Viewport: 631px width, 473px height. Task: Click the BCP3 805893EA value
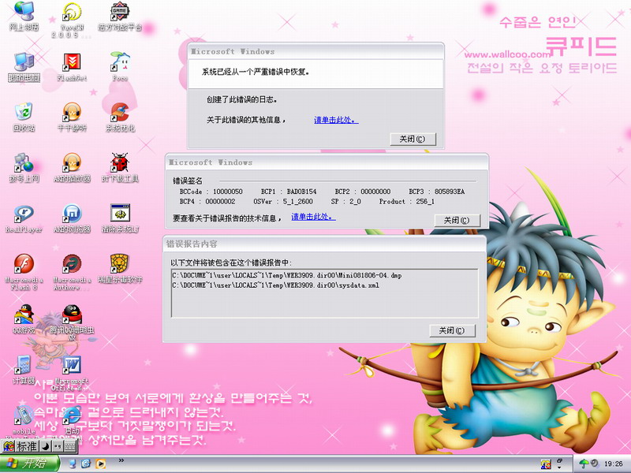[450, 192]
